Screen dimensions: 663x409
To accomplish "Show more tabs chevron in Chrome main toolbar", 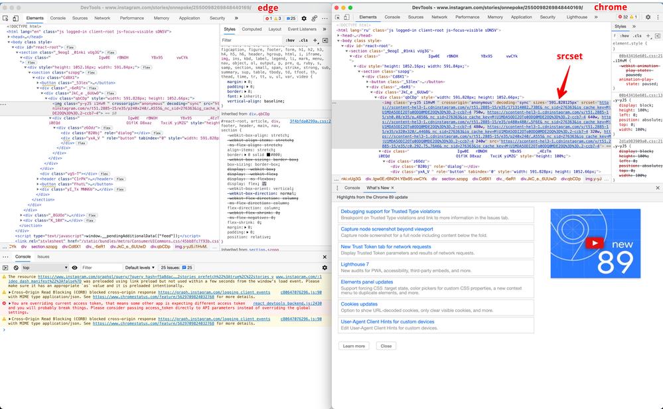I will [596, 17].
